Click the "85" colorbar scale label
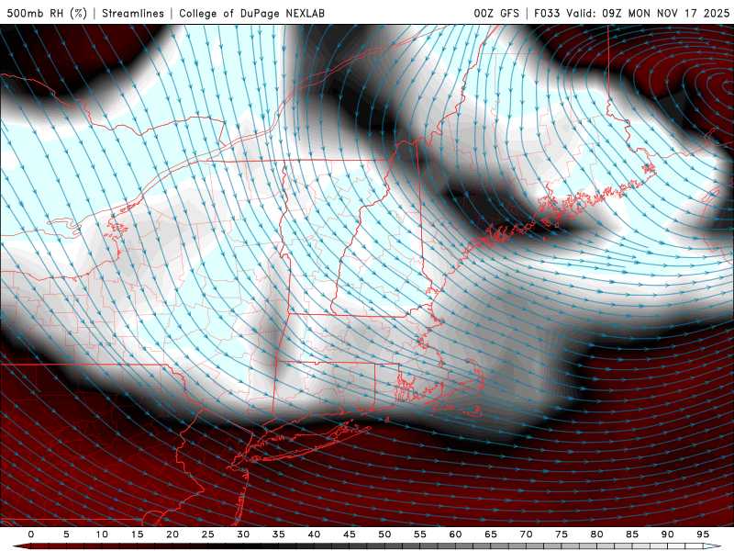The width and height of the screenshot is (734, 551). click(632, 534)
